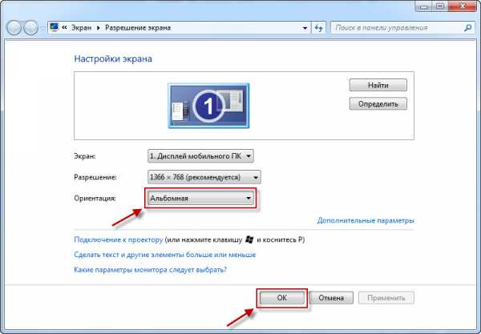
Task: Open the Разрешение resolution dropdown
Action: (204, 177)
